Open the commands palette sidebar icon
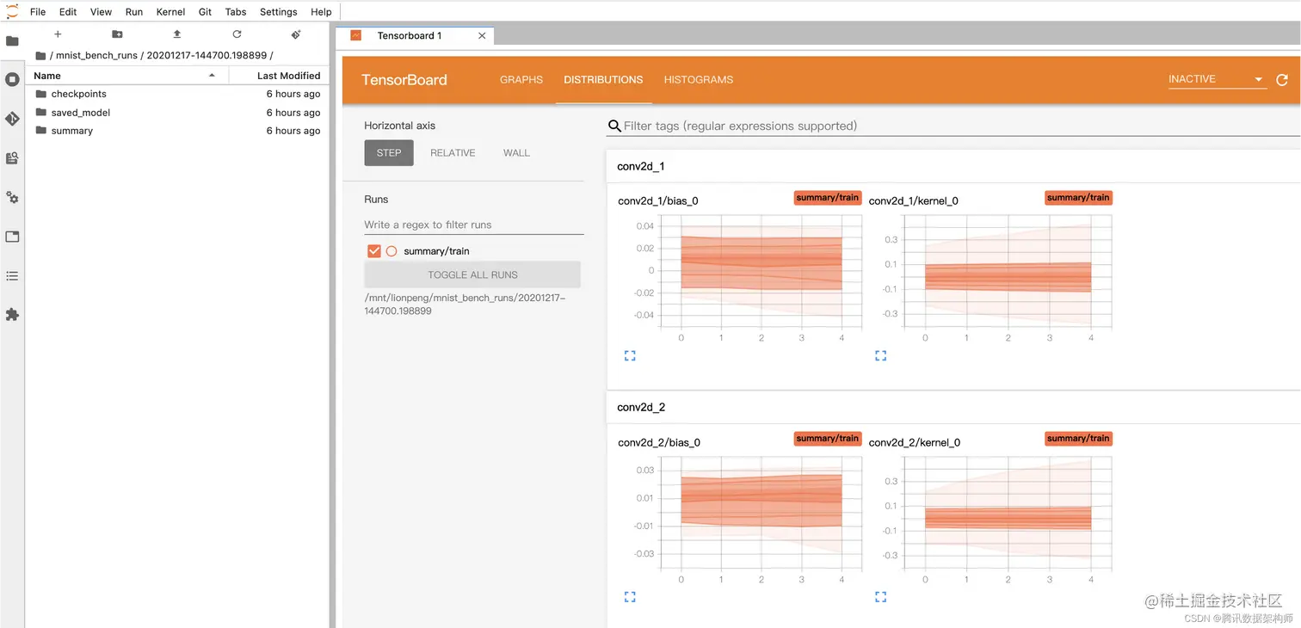Screen dimensions: 1301x628 pos(12,158)
